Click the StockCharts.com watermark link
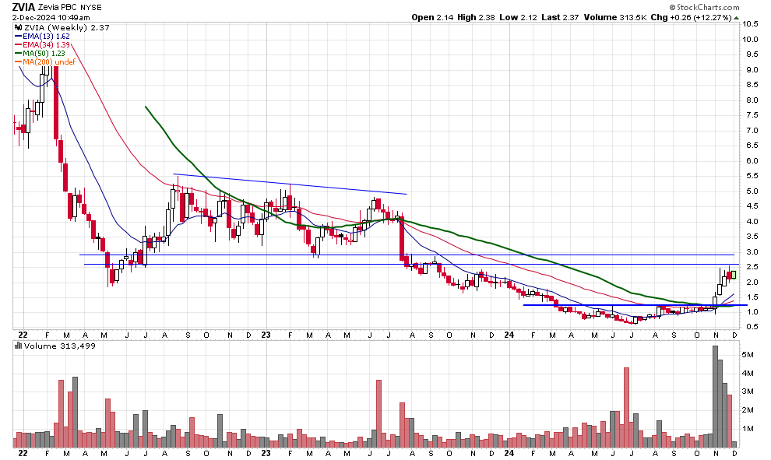The width and height of the screenshot is (771, 460). (707, 7)
